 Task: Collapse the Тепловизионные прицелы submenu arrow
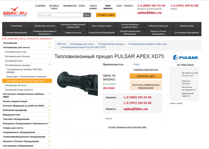pos(49,65)
